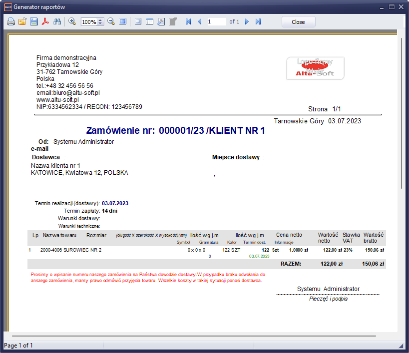The height and width of the screenshot is (353, 409).
Task: Click the edit page icon in toolbar
Action: [x=172, y=22]
